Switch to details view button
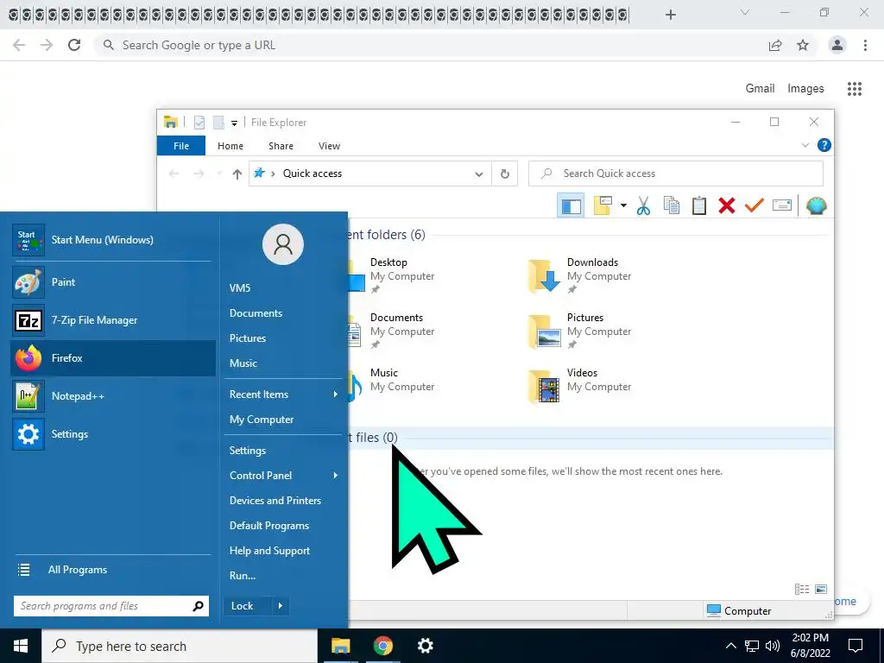The width and height of the screenshot is (884, 663). pos(801,589)
